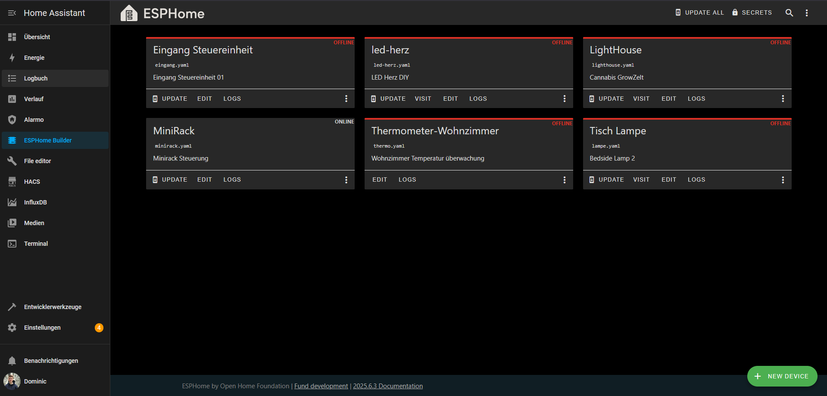Select the File editor sidebar item

pyautogui.click(x=55, y=161)
